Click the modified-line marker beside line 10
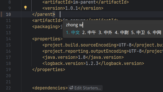 [1, 14]
